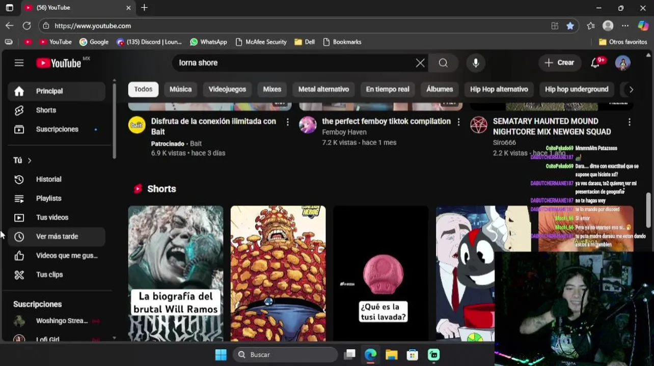
Task: Open the Copilot icon in Edge
Action: coord(643,25)
